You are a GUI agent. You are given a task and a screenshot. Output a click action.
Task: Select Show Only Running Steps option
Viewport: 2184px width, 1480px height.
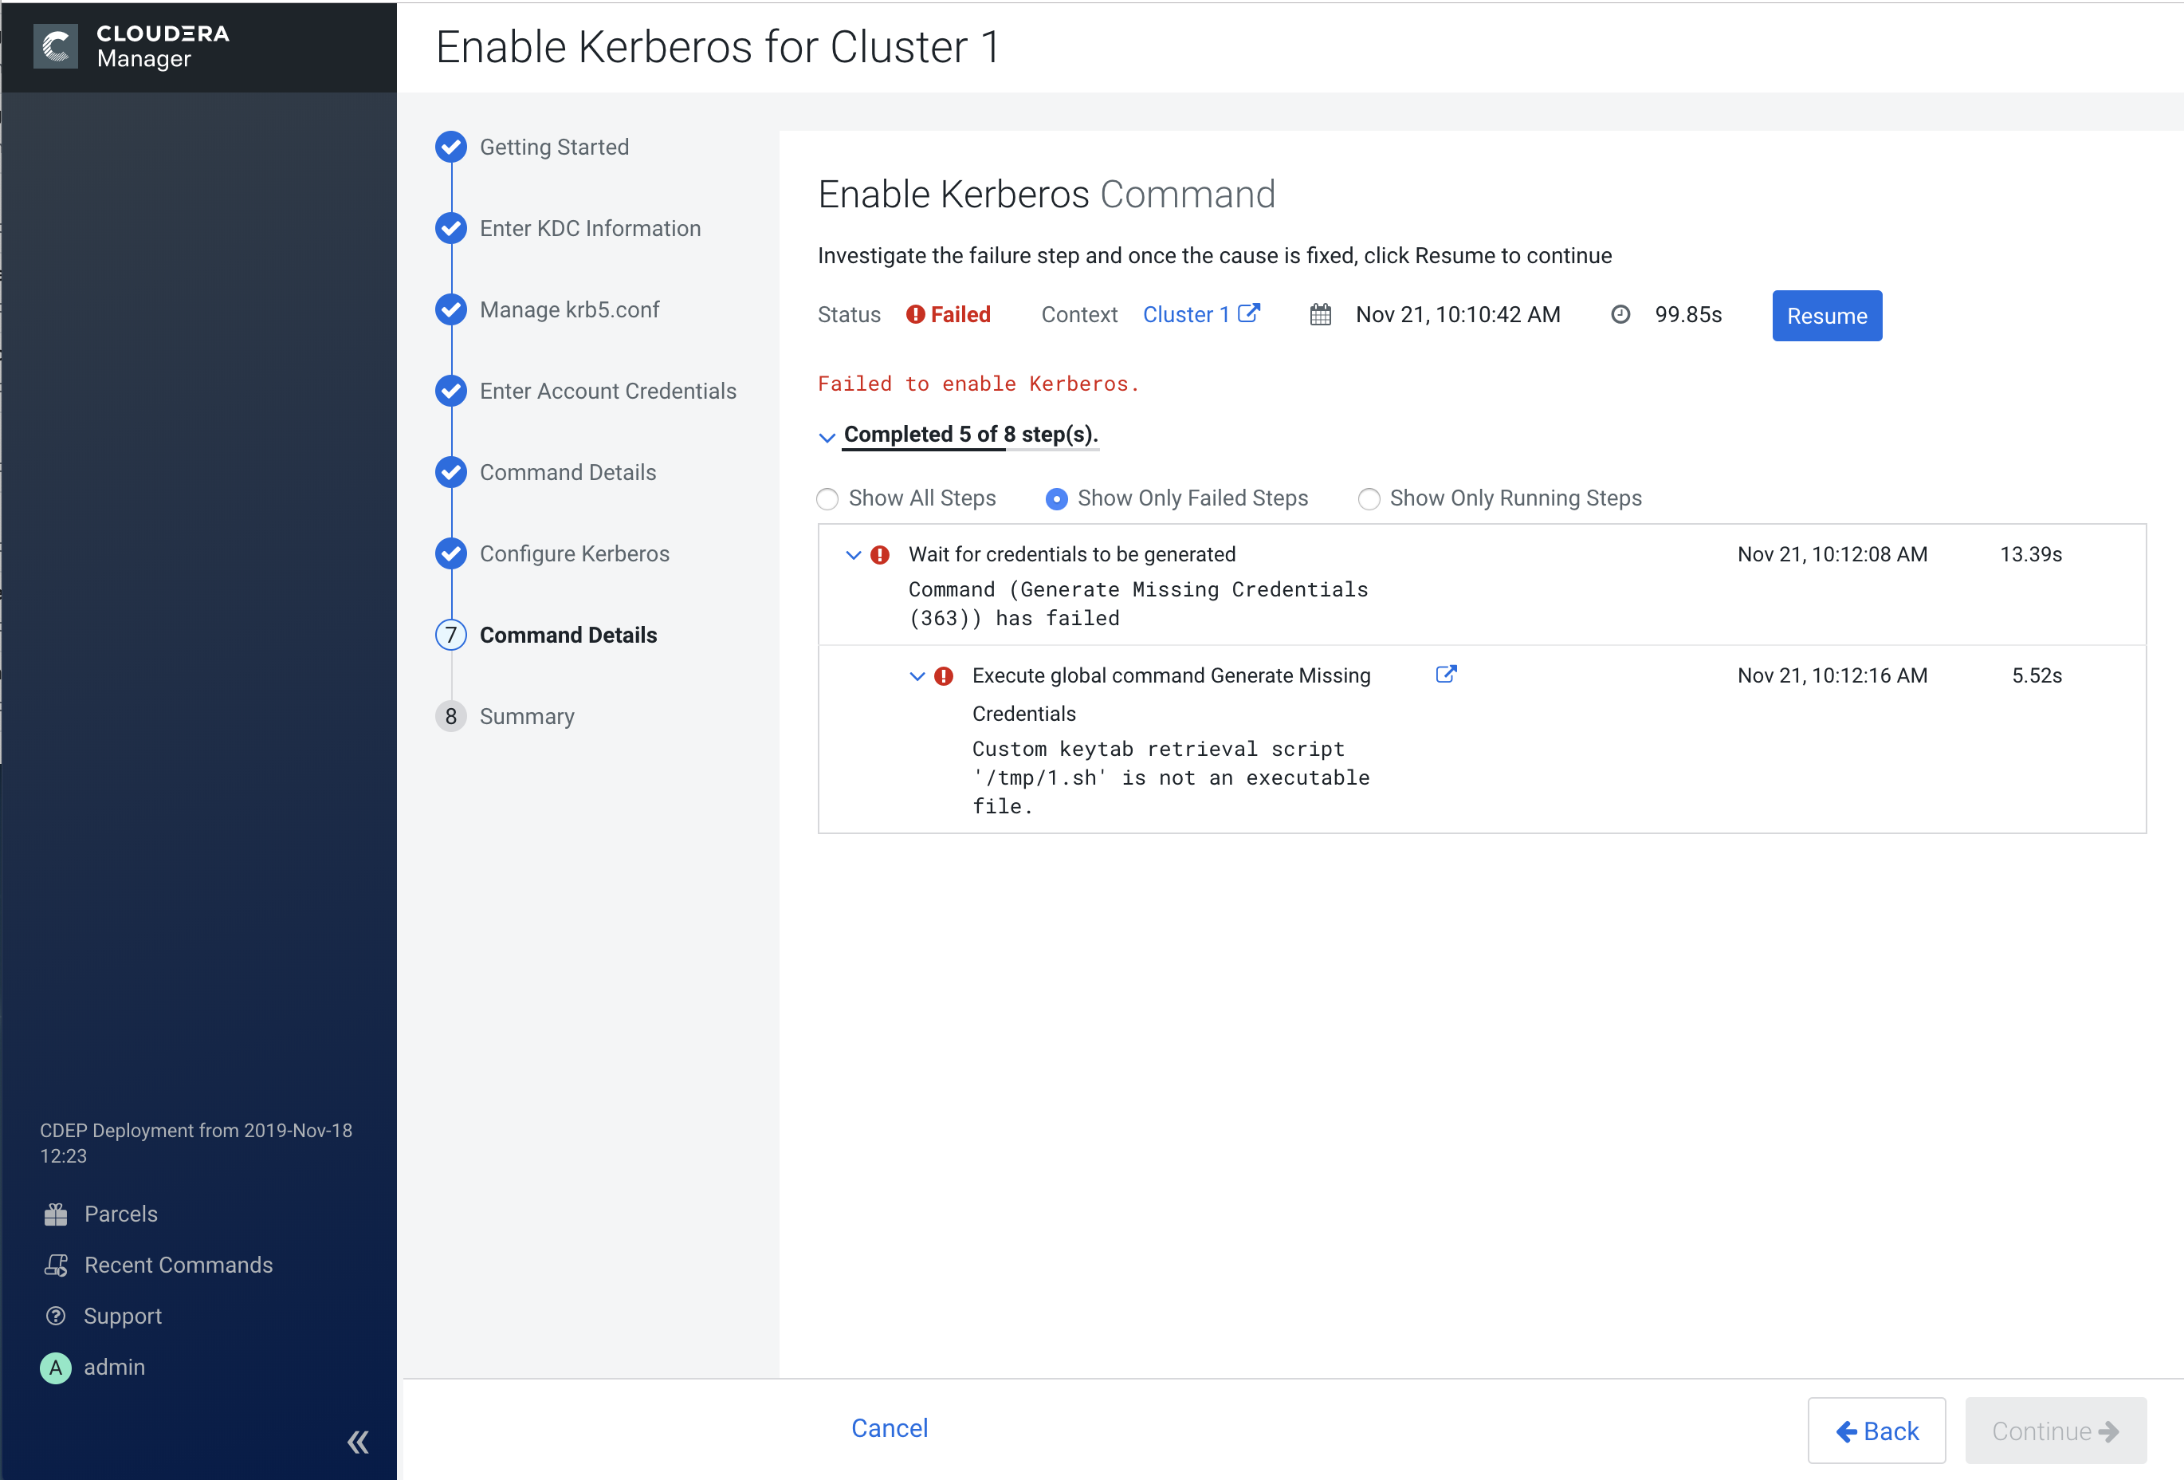1369,499
